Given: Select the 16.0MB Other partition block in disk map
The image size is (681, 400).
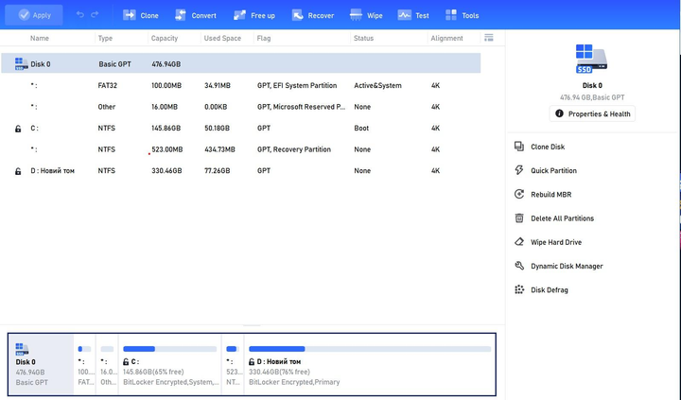Looking at the screenshot, I should click(107, 364).
